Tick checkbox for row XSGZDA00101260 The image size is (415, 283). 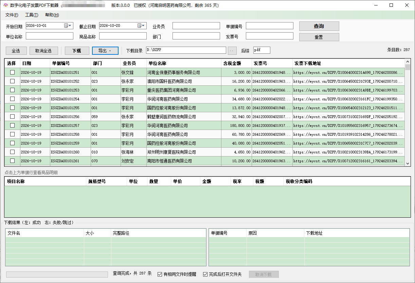pos(12,152)
